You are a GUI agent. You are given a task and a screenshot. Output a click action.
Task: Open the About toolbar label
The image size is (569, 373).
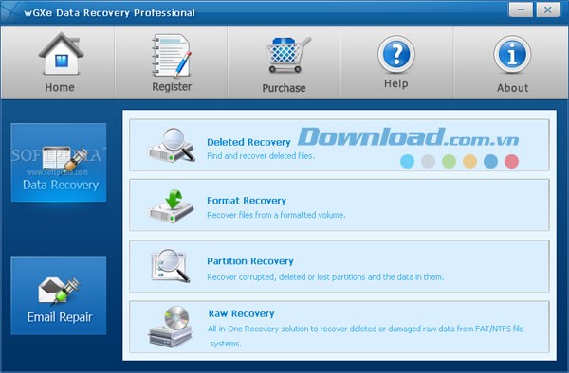pos(513,88)
